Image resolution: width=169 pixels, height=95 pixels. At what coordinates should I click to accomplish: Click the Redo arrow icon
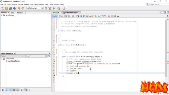point(23,8)
